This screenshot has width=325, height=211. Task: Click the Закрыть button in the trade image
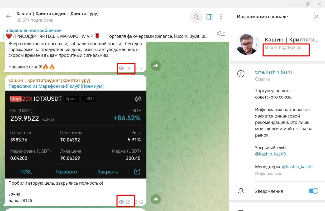(108, 172)
